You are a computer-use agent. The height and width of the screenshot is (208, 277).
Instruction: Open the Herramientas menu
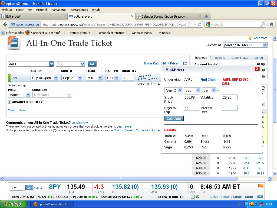[x=79, y=10]
